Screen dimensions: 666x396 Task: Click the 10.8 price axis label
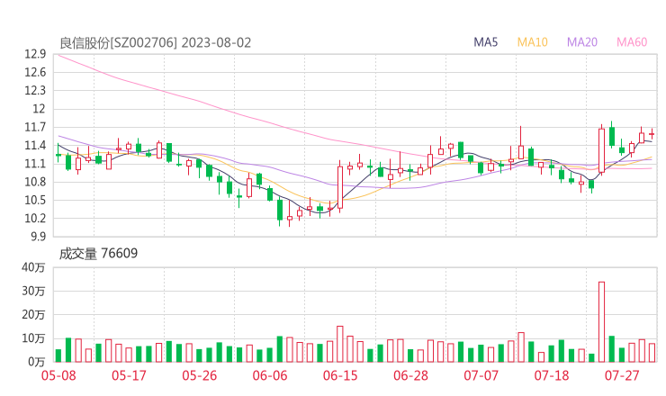click(35, 182)
